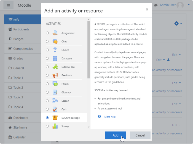Image resolution: width=193 pixels, height=144 pixels.
Task: Open Topic 3 in sidebar
Action: pos(23,97)
